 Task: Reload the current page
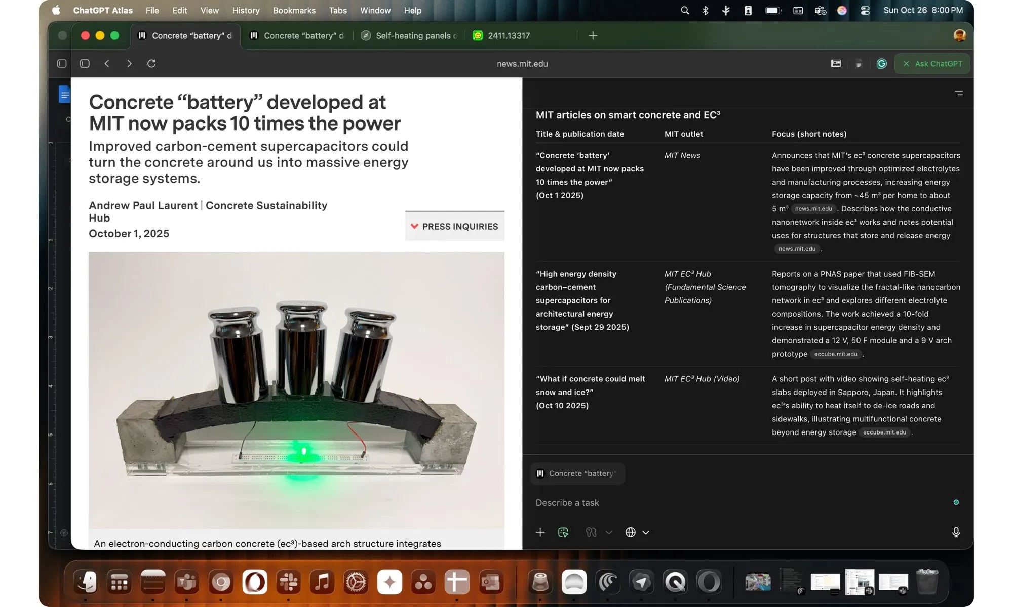point(151,64)
